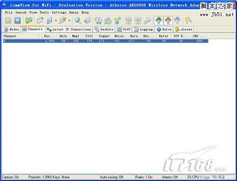Viewport: 237px width, 181px height.
Task: Go to the VoIP tab
Action: pyautogui.click(x=124, y=29)
